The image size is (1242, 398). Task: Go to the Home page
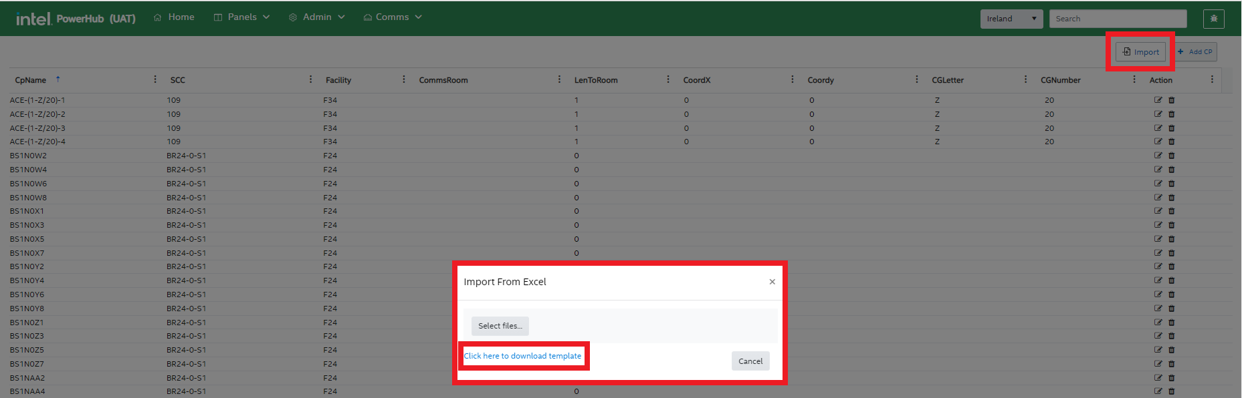(x=174, y=17)
